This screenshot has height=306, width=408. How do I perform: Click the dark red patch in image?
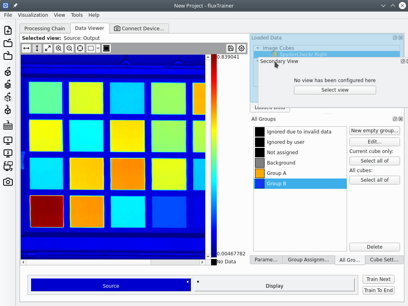tap(47, 211)
